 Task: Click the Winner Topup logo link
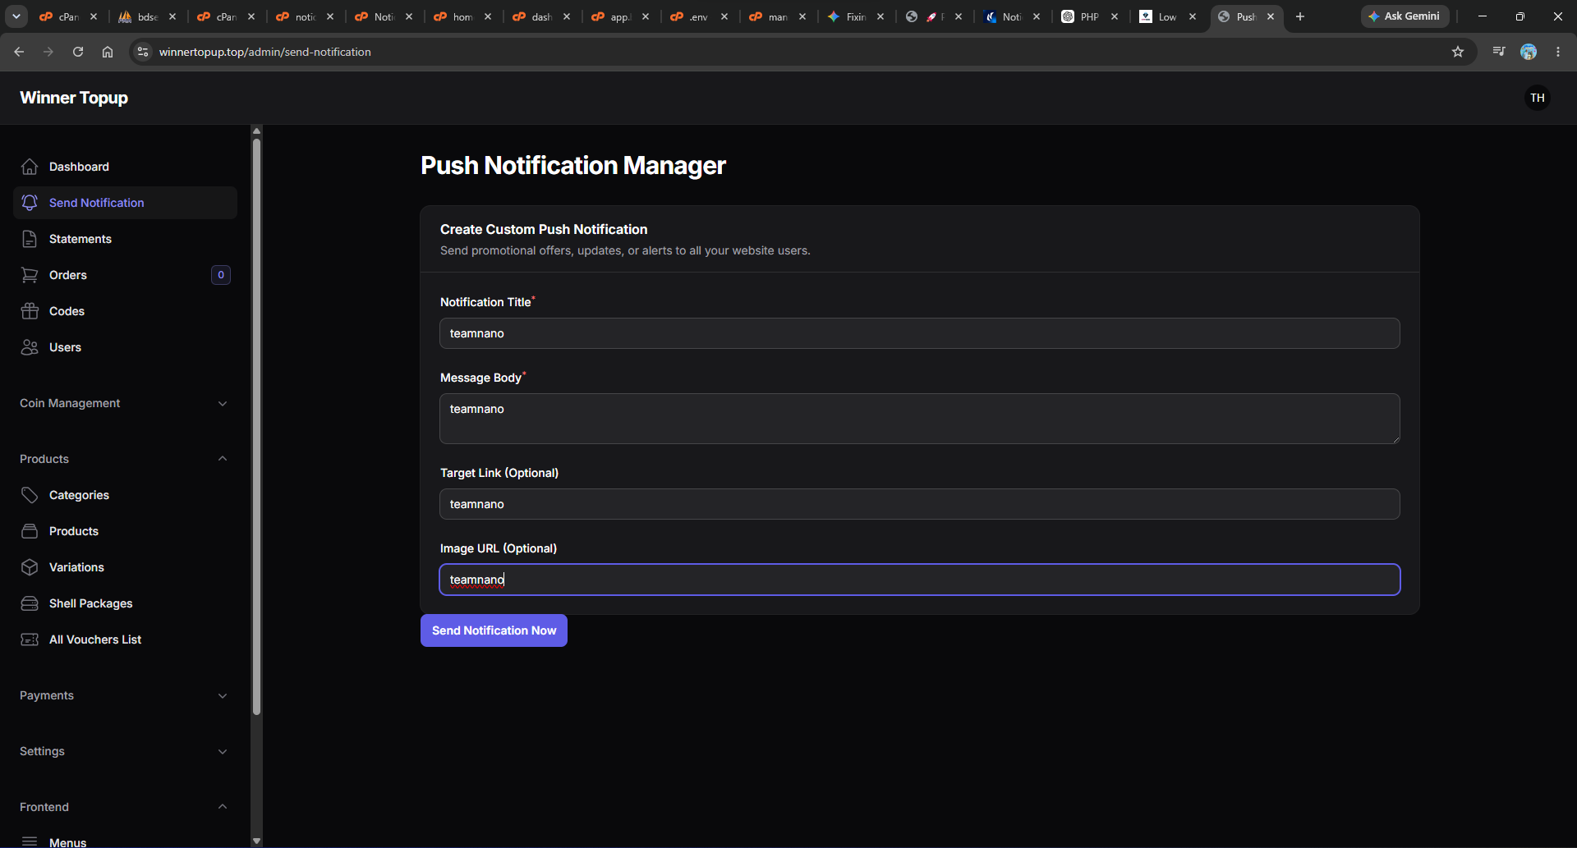[x=74, y=98]
